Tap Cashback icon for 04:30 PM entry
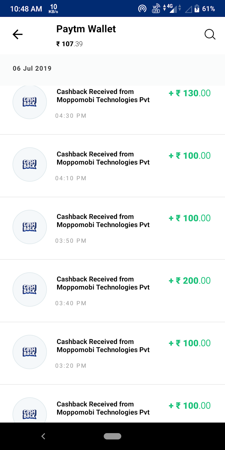This screenshot has height=450, width=225. [30, 102]
